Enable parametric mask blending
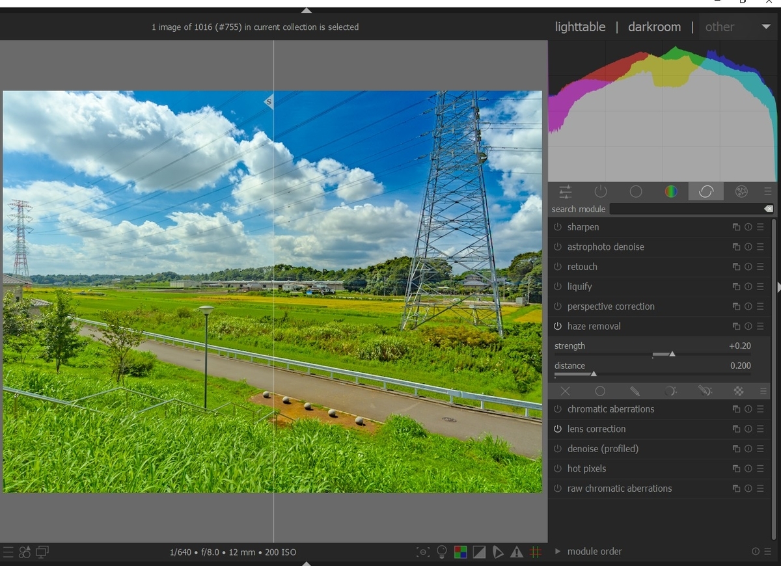This screenshot has height=566, width=781. click(x=670, y=391)
